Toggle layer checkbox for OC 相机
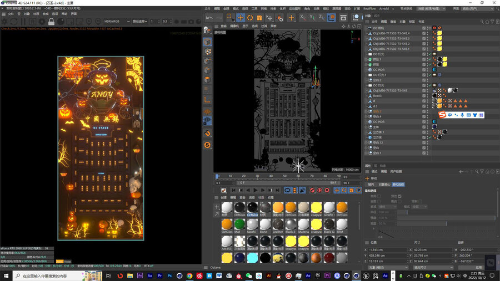Image resolution: width=500 pixels, height=281 pixels. [424, 28]
